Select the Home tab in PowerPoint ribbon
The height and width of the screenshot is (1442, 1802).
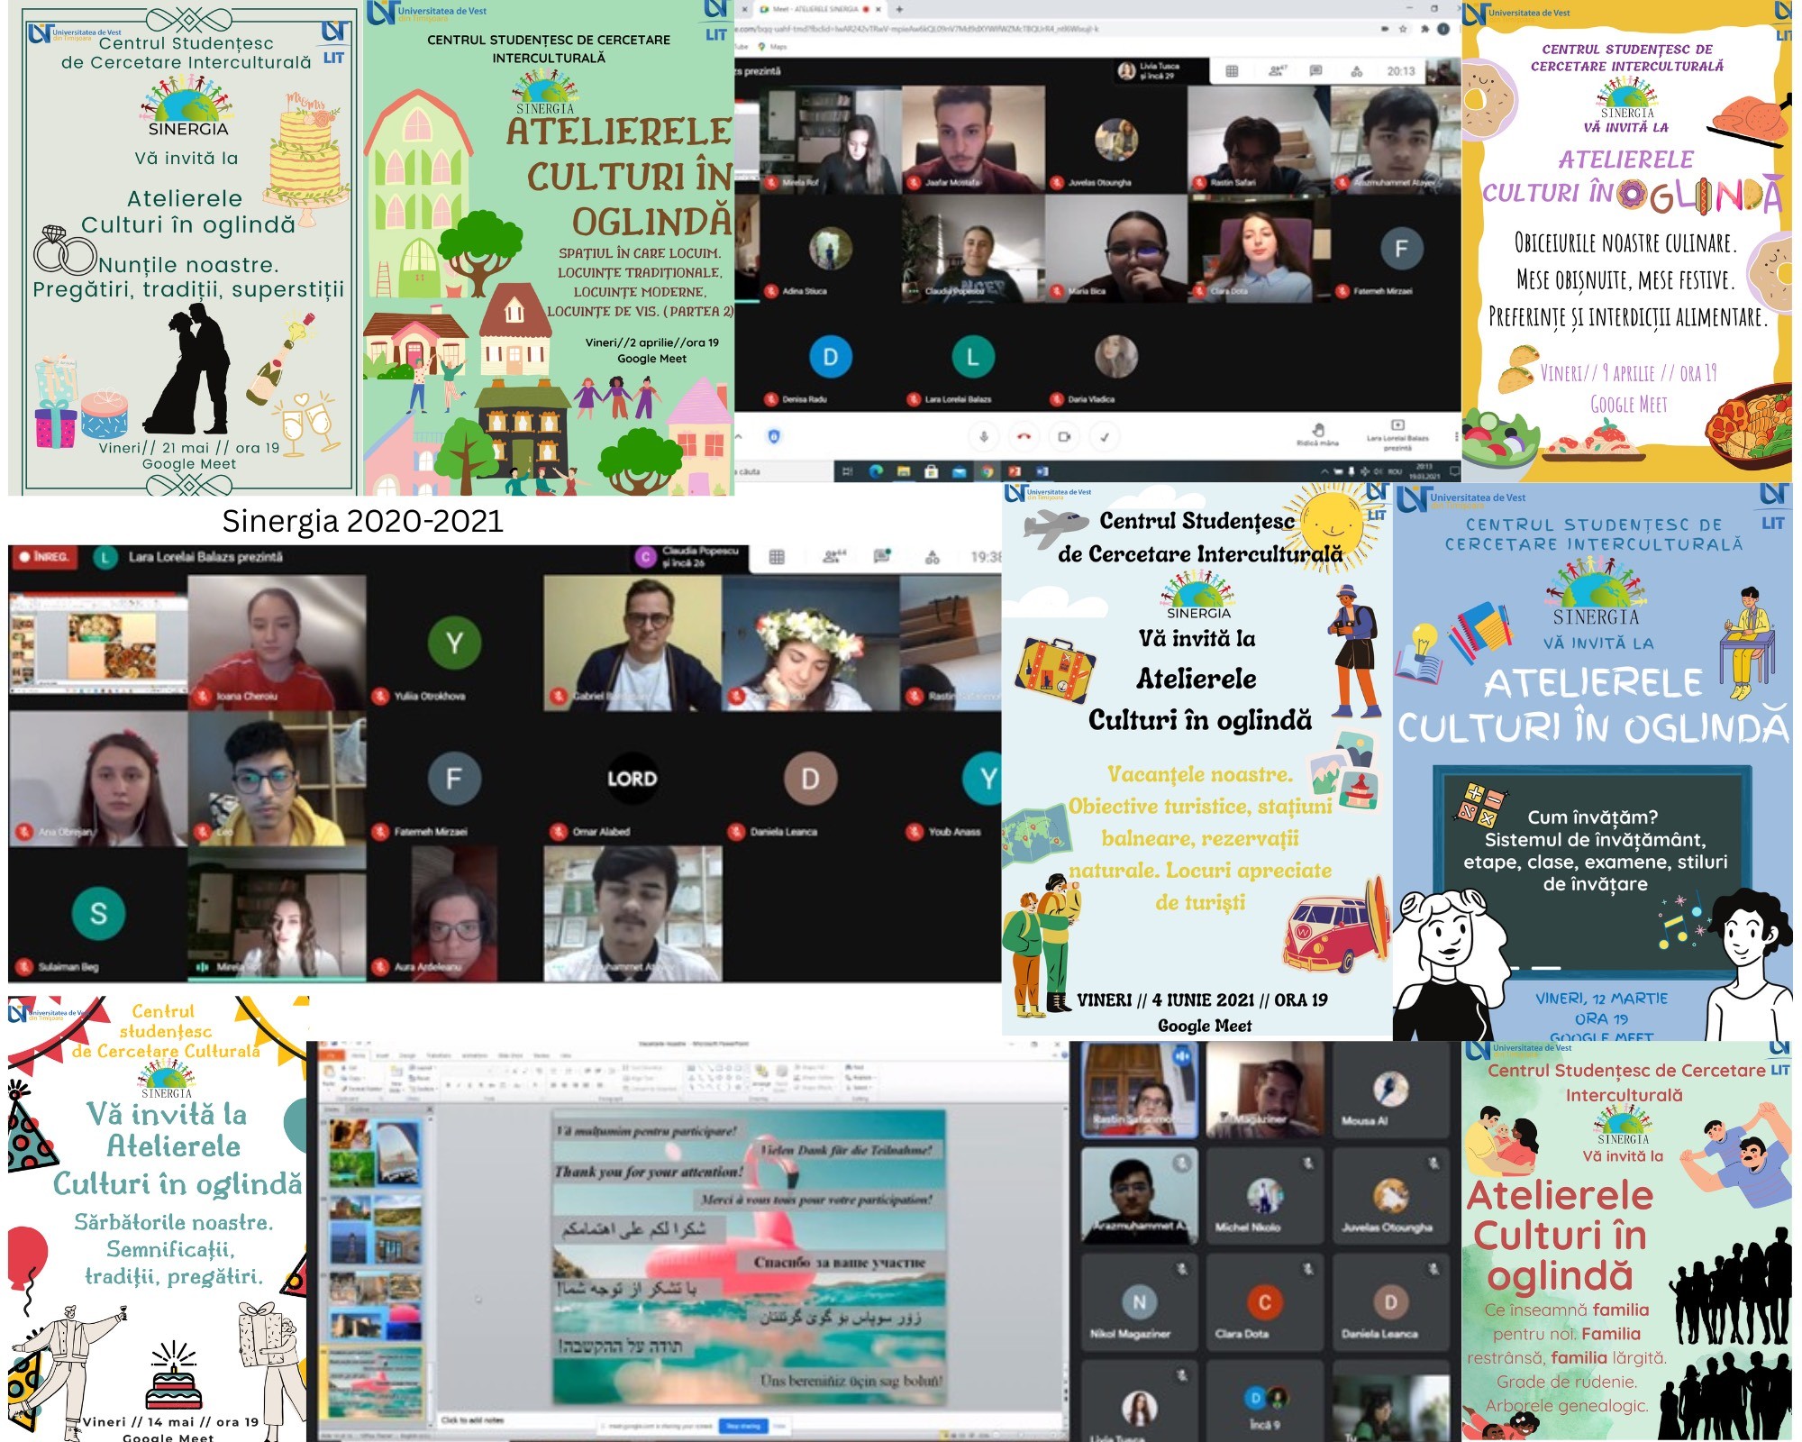[358, 1054]
